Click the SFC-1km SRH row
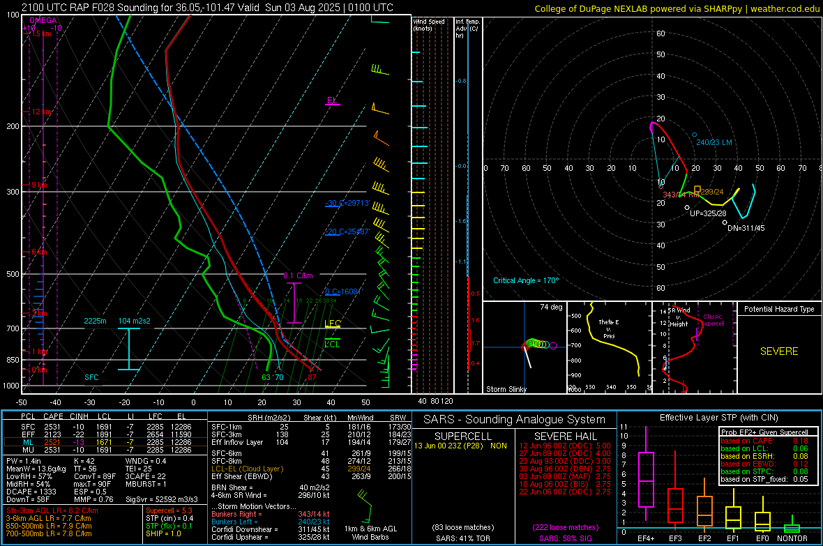 311,427
